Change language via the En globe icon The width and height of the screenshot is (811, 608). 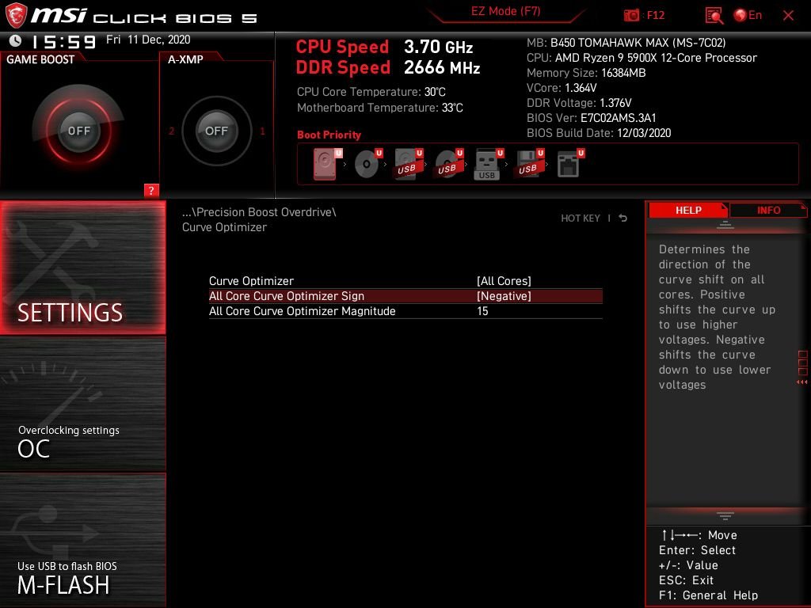click(748, 15)
